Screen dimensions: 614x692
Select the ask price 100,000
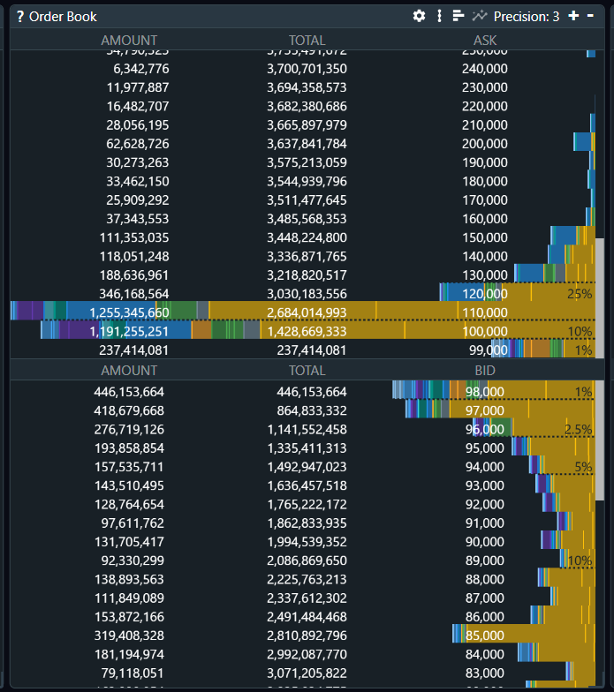tap(484, 332)
